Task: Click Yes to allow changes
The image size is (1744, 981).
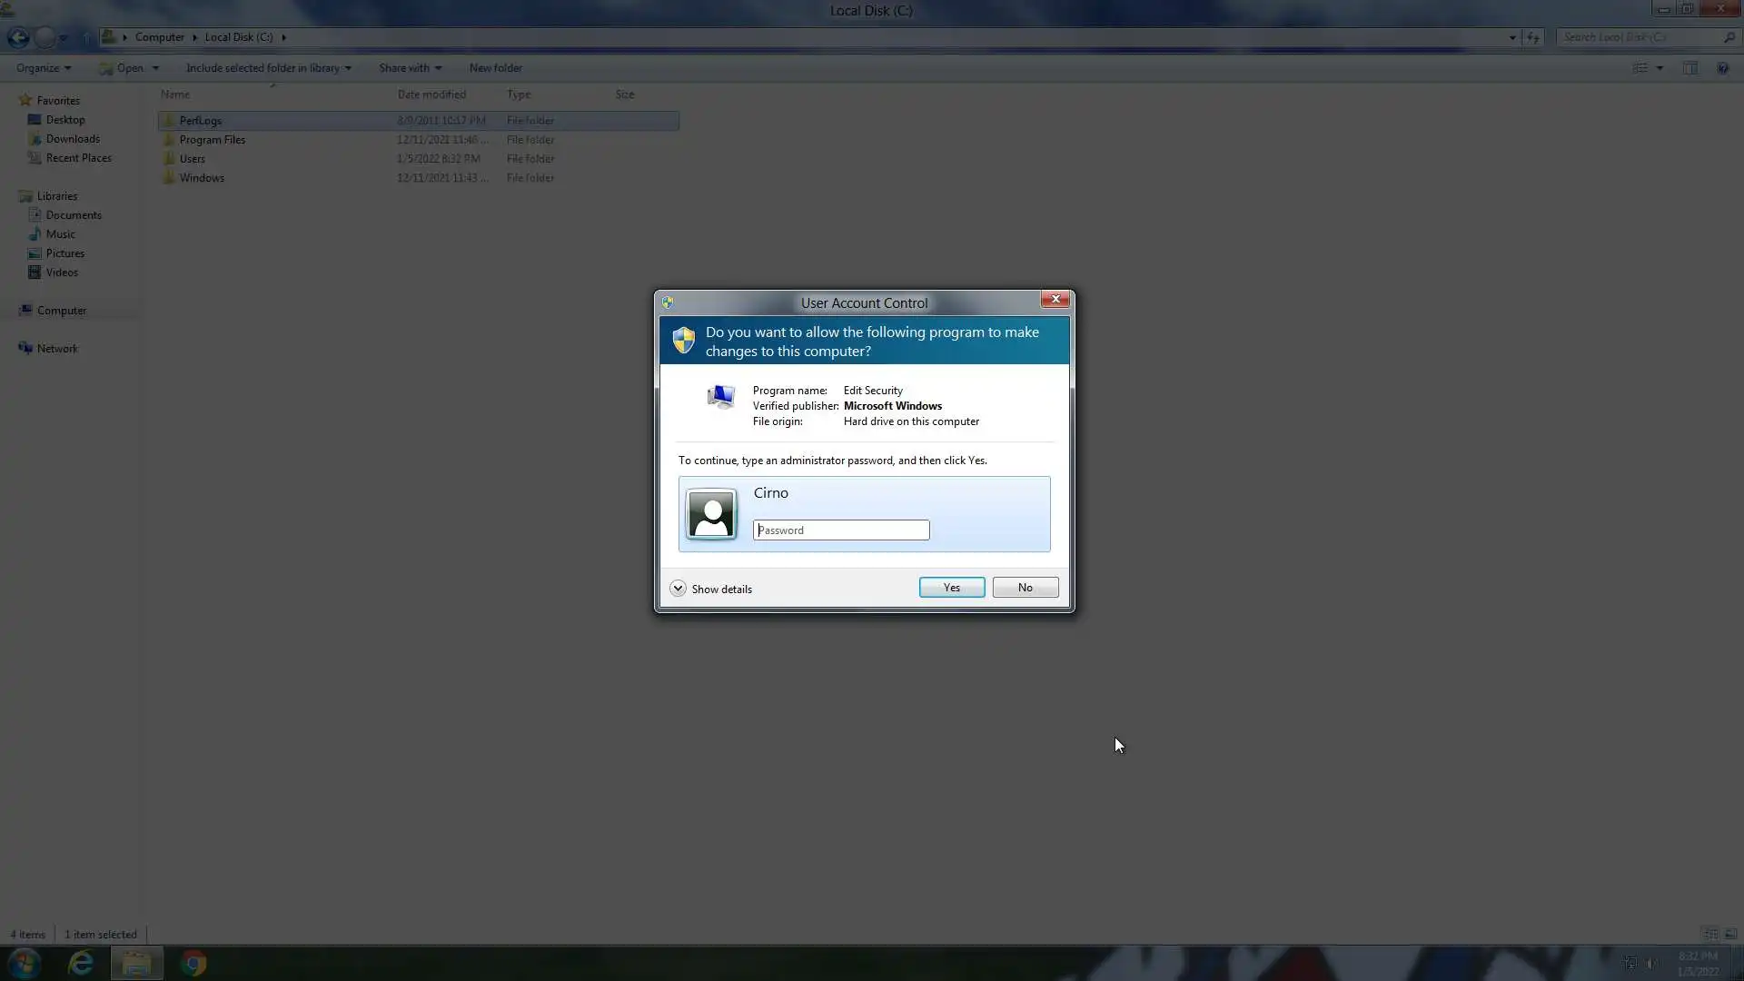Action: [951, 588]
